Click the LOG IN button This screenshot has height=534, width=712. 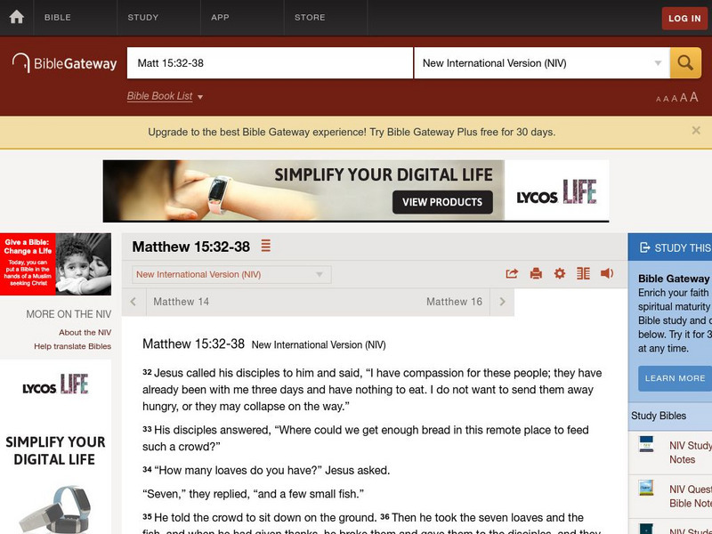pos(684,18)
